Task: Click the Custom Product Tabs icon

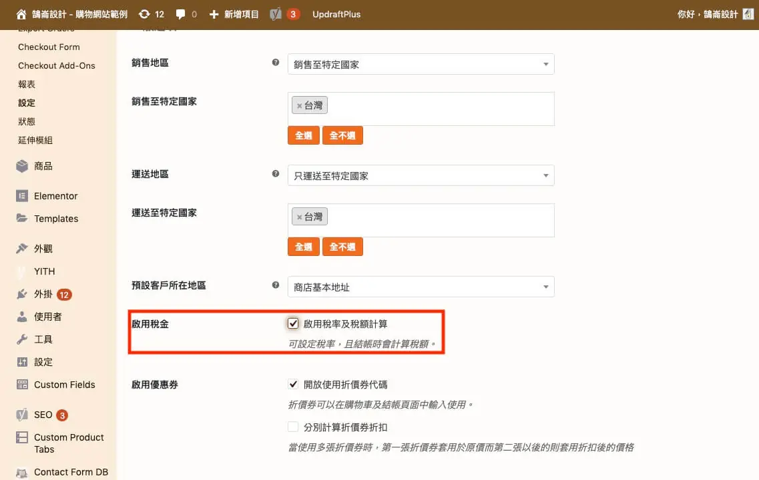Action: point(22,437)
